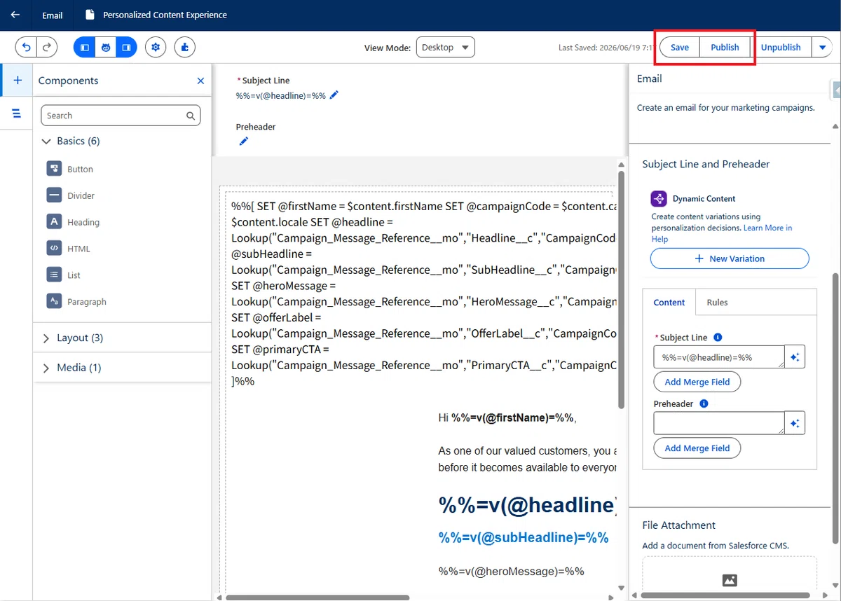Switch to the Content tab
Viewport: 841px width, 601px height.
coord(669,302)
